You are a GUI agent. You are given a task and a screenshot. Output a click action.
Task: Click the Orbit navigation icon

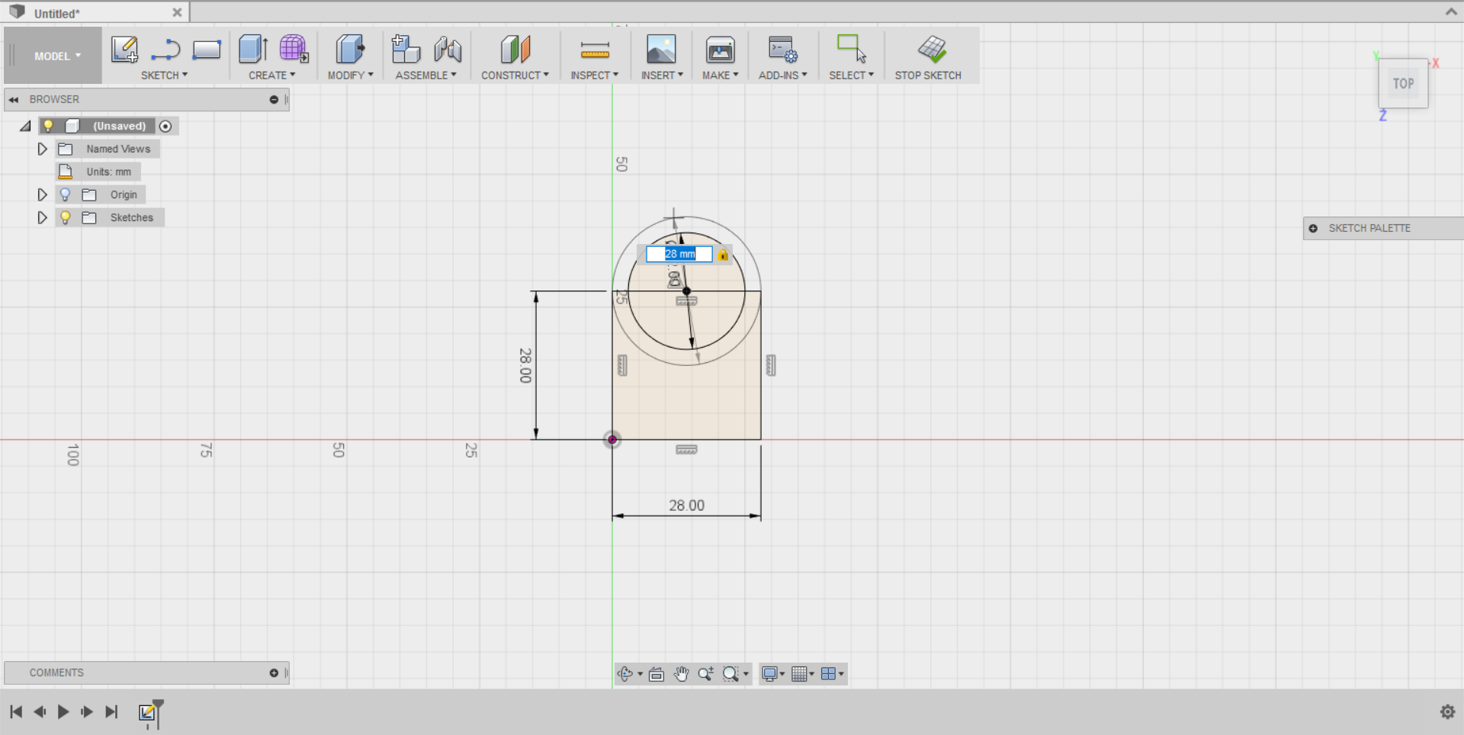click(x=625, y=674)
